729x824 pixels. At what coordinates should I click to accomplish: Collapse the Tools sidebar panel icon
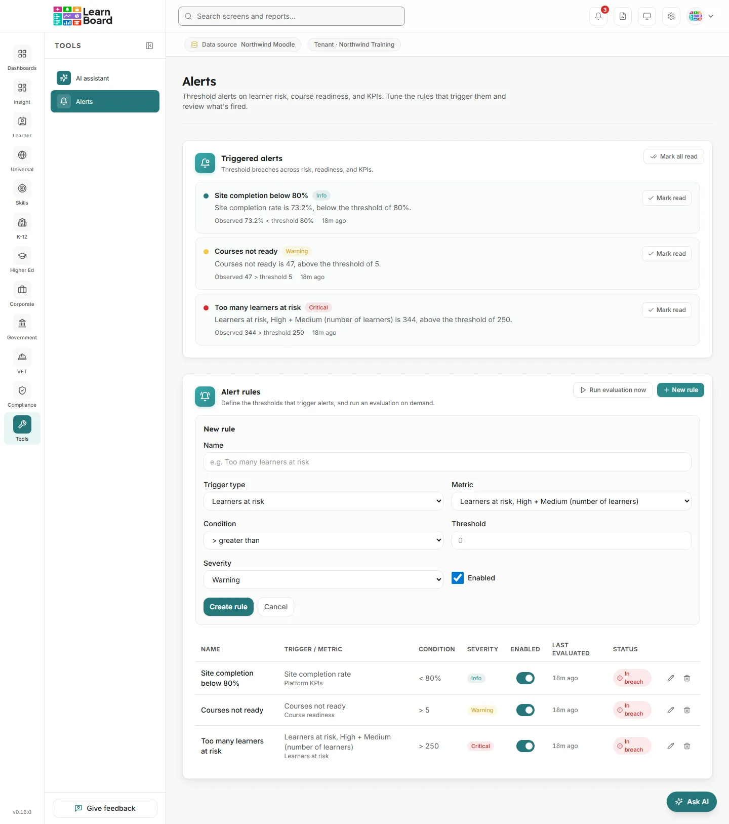(x=149, y=46)
